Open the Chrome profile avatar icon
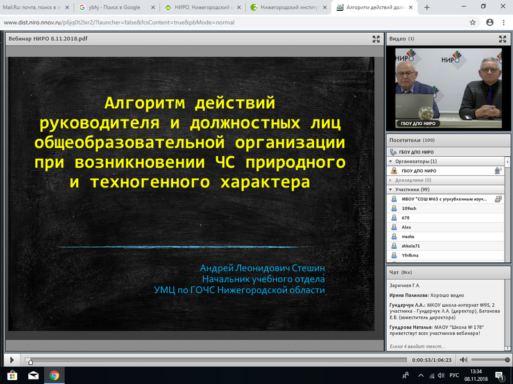 (489, 22)
